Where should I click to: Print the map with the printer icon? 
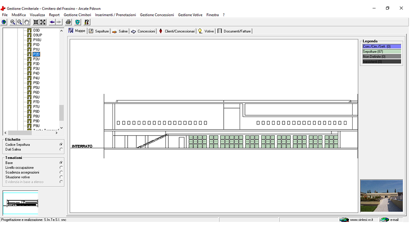(68, 22)
